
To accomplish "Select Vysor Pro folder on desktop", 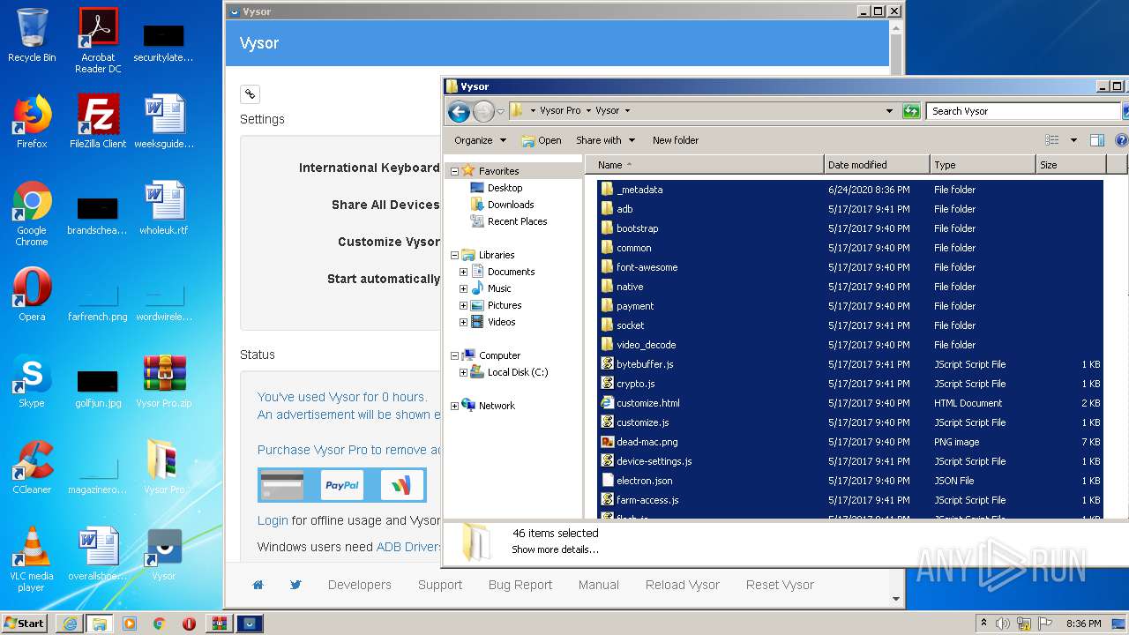I will 164,467.
